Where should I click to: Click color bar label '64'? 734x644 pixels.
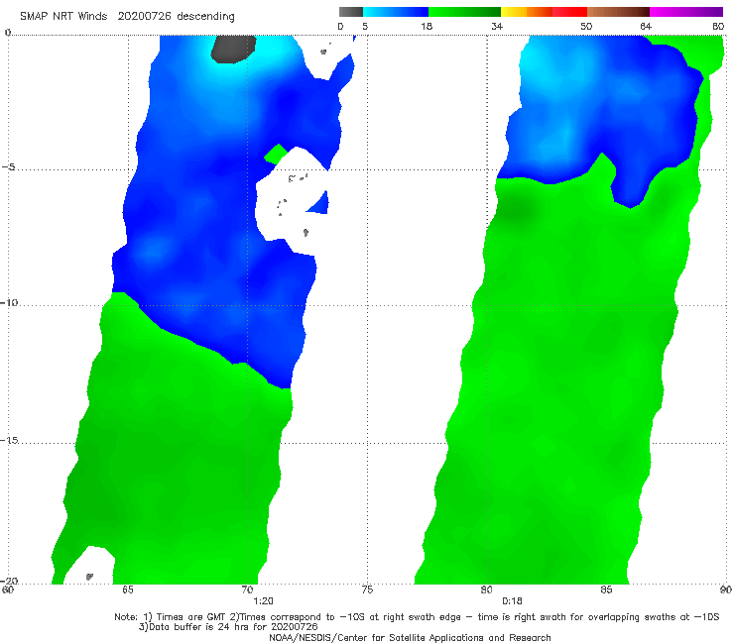point(646,26)
